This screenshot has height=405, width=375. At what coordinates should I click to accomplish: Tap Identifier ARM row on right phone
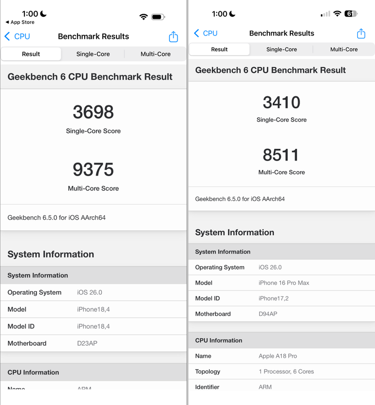[x=282, y=387]
